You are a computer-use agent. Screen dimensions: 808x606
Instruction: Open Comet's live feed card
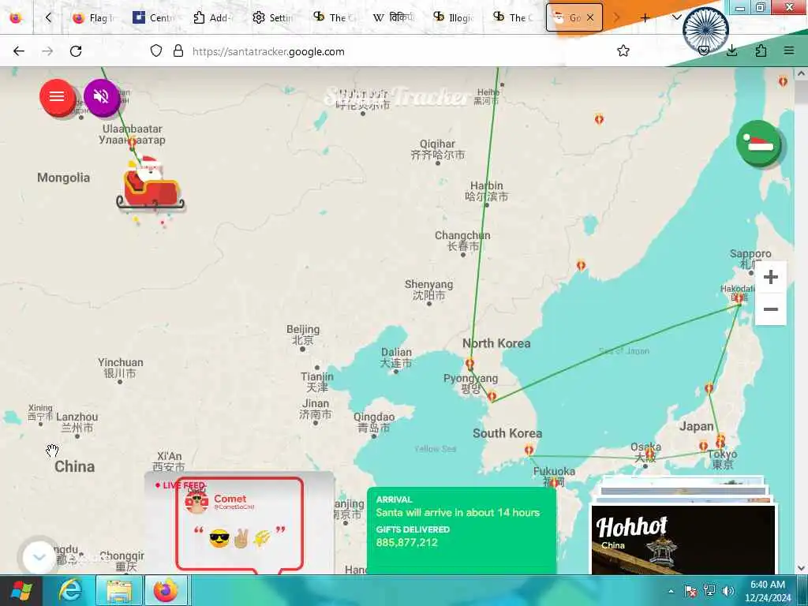tap(239, 524)
